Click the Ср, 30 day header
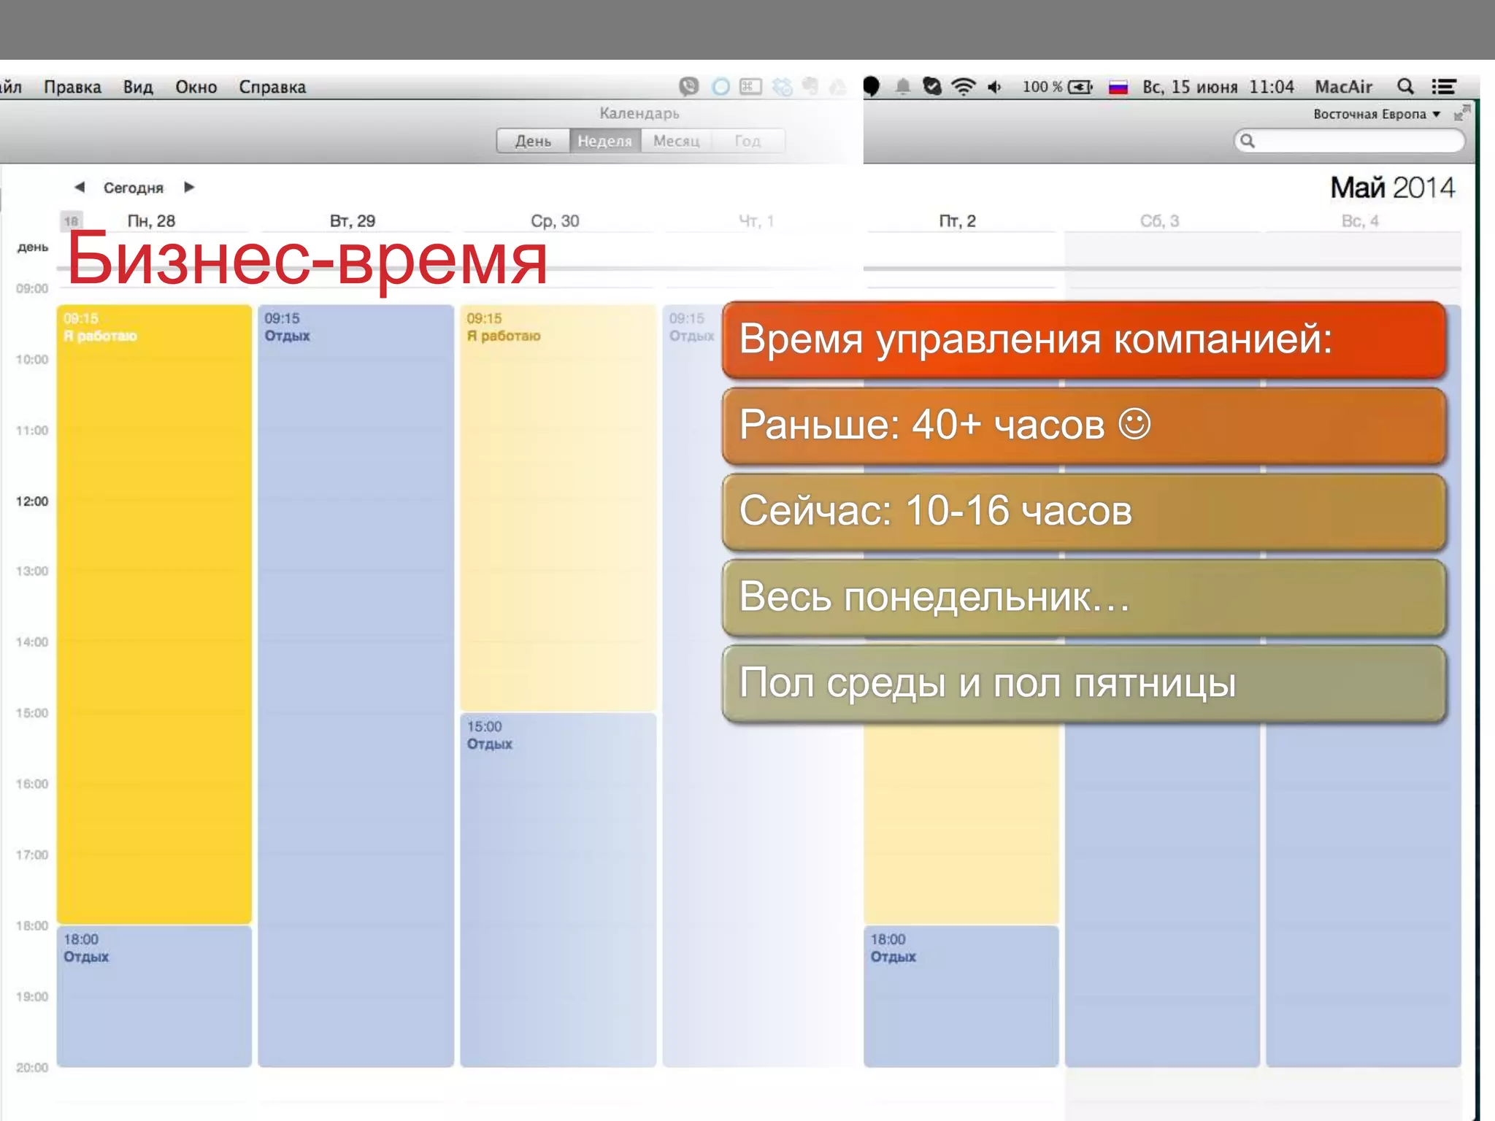Screen dimensions: 1495x1121 coord(555,221)
